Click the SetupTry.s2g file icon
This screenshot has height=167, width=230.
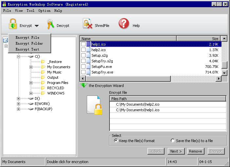(x=88, y=61)
